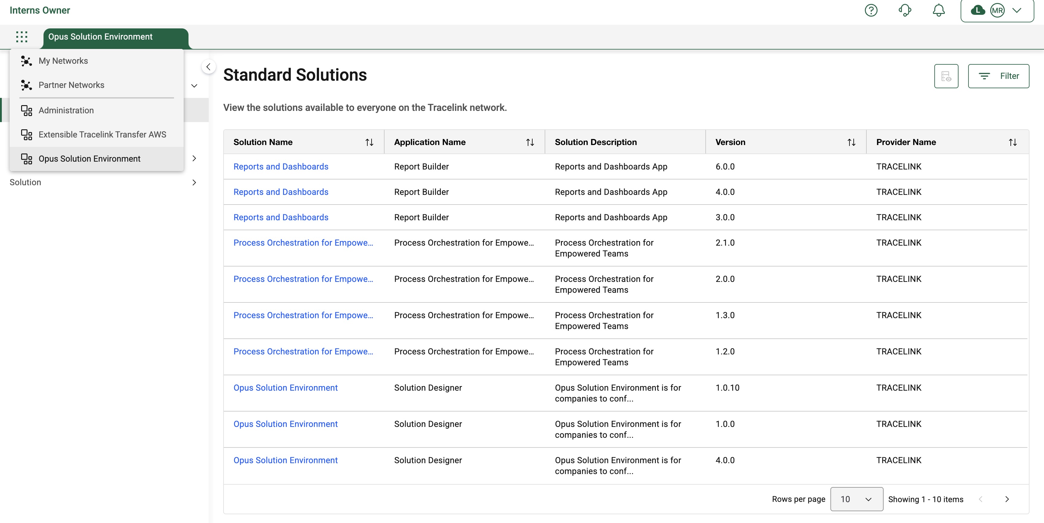Open Opus Solution Environment version 1.0.10
The width and height of the screenshot is (1044, 523).
coord(285,388)
